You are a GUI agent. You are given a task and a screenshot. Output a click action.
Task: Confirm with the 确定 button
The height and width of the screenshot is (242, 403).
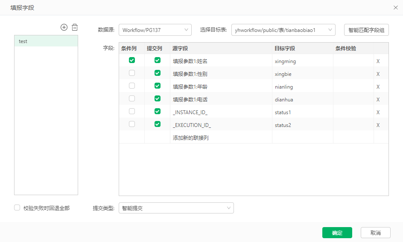[x=337, y=233]
